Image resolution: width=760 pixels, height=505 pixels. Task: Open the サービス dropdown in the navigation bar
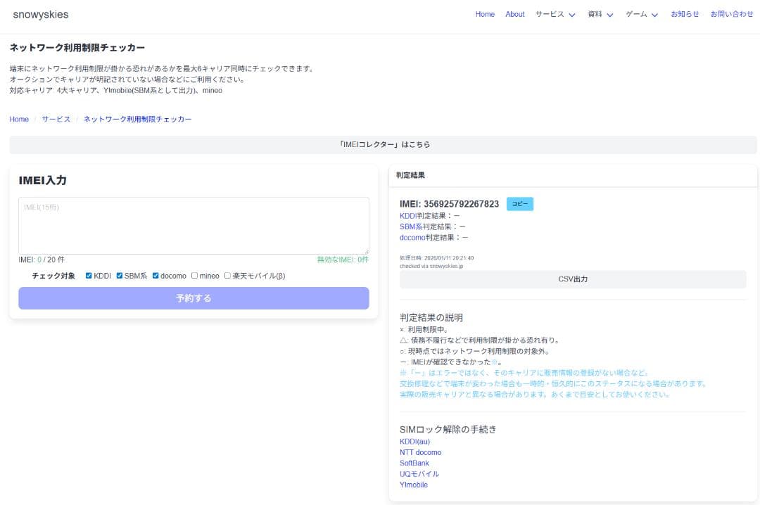(552, 14)
